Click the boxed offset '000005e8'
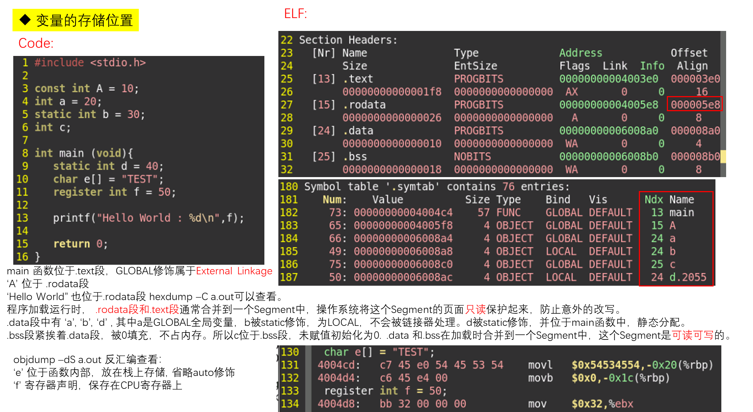753x412 pixels. point(695,105)
